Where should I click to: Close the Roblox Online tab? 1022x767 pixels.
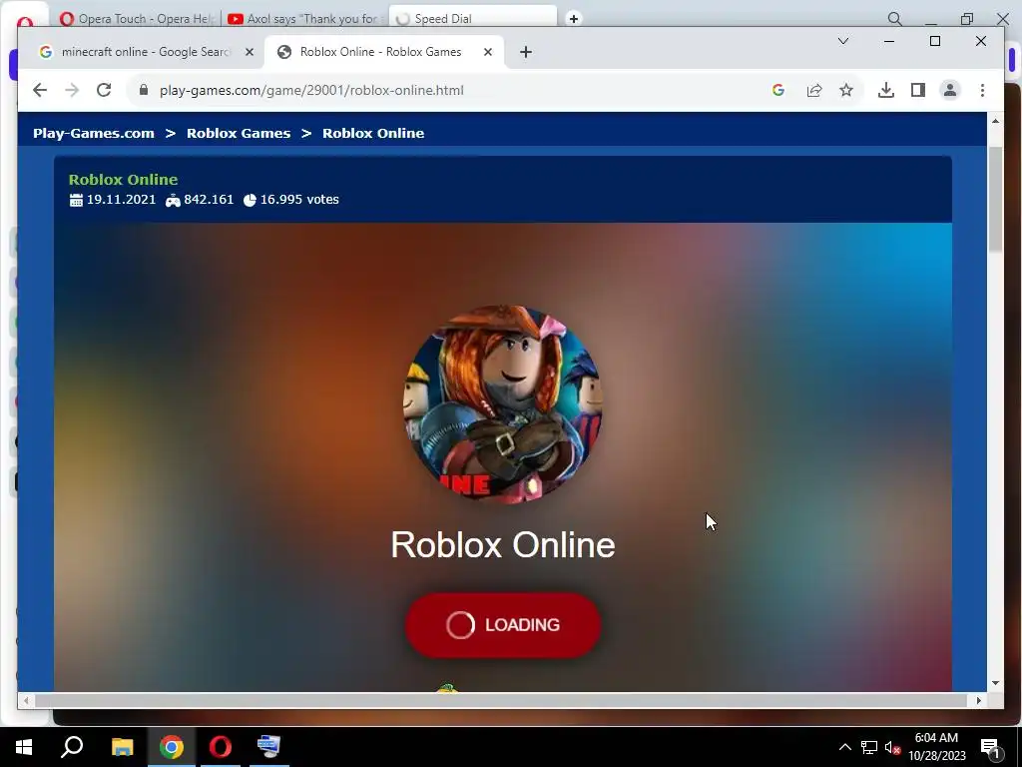487,52
